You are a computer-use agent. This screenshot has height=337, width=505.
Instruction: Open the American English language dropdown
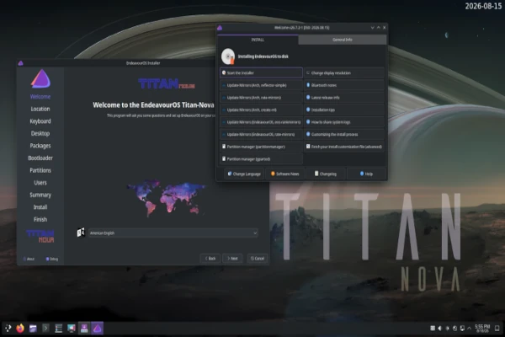pyautogui.click(x=173, y=233)
